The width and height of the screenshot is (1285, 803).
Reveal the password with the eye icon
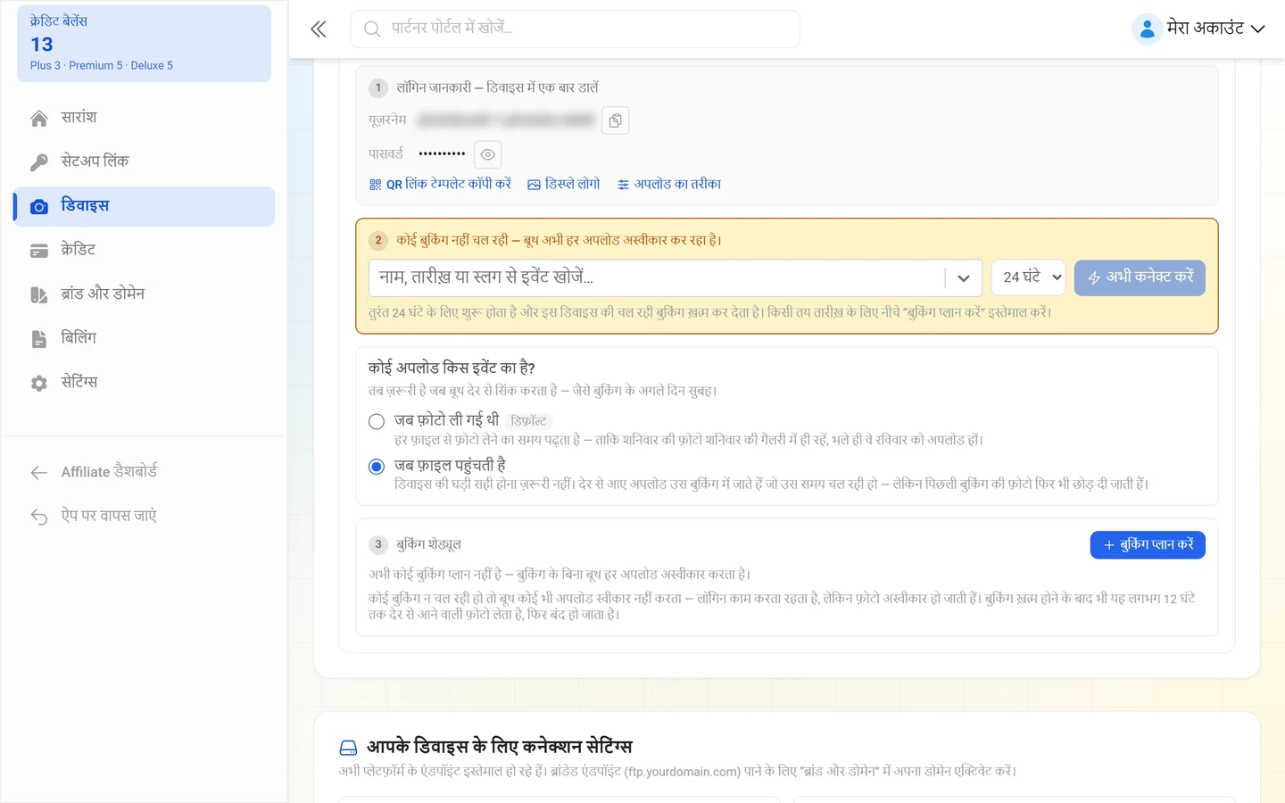[487, 154]
